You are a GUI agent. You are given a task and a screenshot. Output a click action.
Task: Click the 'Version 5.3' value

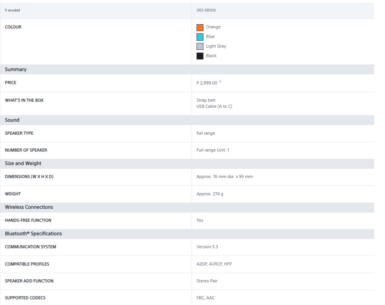pyautogui.click(x=207, y=247)
